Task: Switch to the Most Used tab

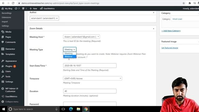Action: click(x=177, y=19)
